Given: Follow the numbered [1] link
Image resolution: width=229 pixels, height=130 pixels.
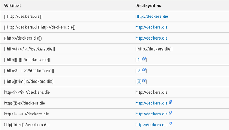Looking at the screenshot, I should (x=139, y=60).
